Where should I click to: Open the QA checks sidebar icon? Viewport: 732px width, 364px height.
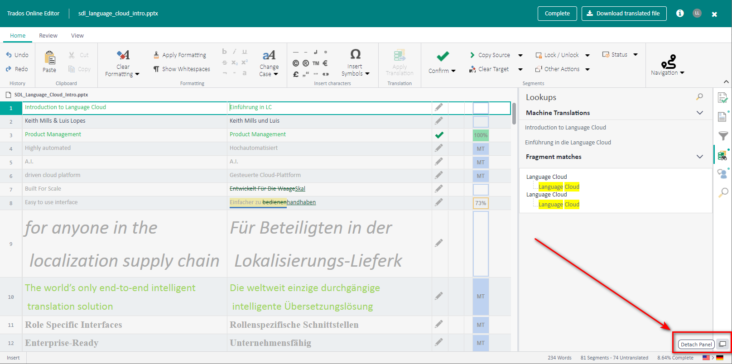pos(722,97)
